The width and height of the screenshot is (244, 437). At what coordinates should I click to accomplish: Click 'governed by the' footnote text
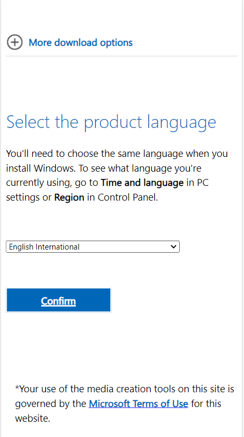click(51, 403)
